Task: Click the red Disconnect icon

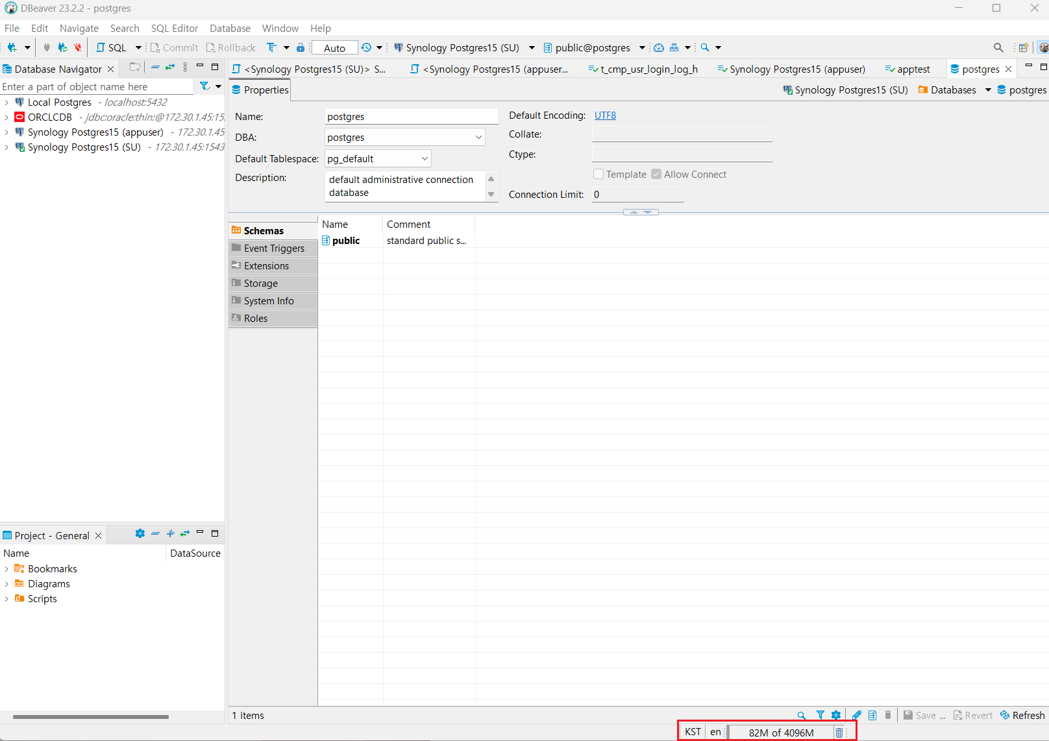Action: [78, 47]
